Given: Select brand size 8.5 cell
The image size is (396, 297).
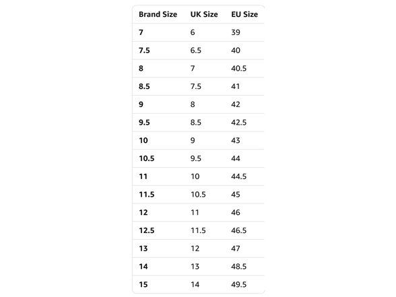Looking at the screenshot, I should 144,86.
